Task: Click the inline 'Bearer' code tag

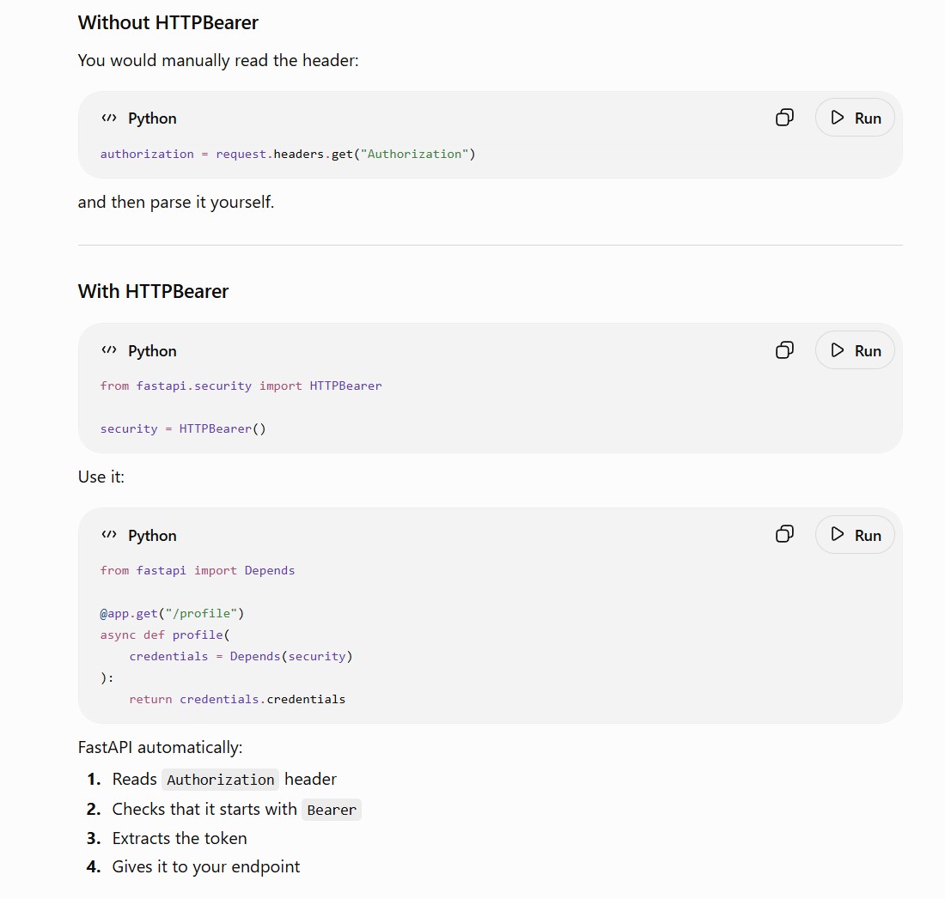Action: pos(332,810)
